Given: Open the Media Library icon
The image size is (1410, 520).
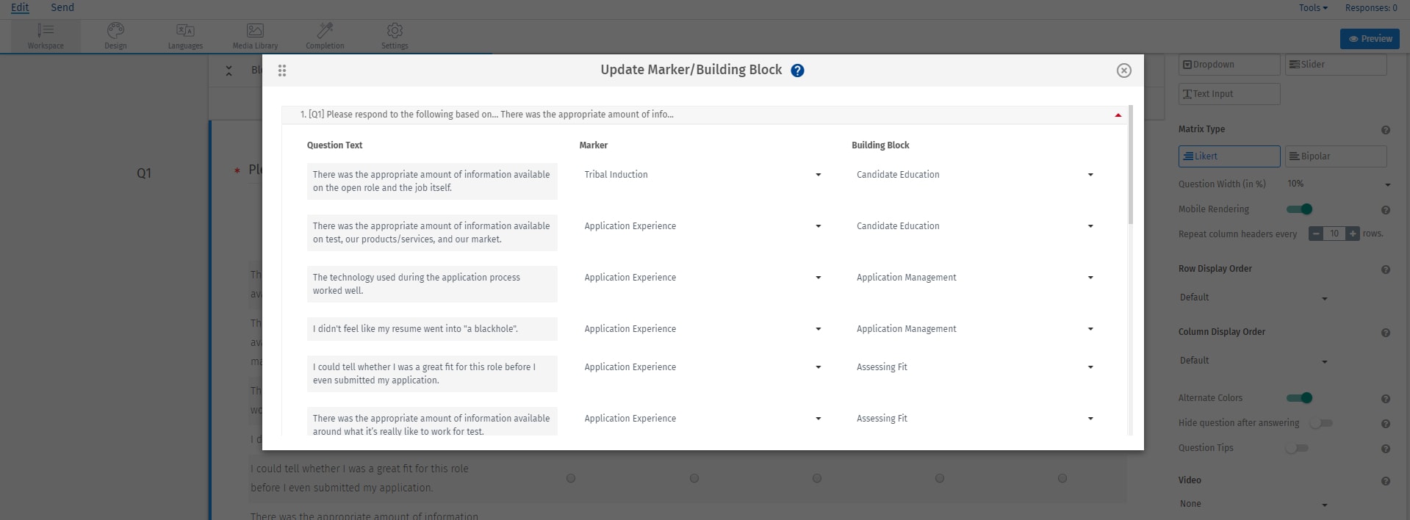Looking at the screenshot, I should click(x=255, y=30).
